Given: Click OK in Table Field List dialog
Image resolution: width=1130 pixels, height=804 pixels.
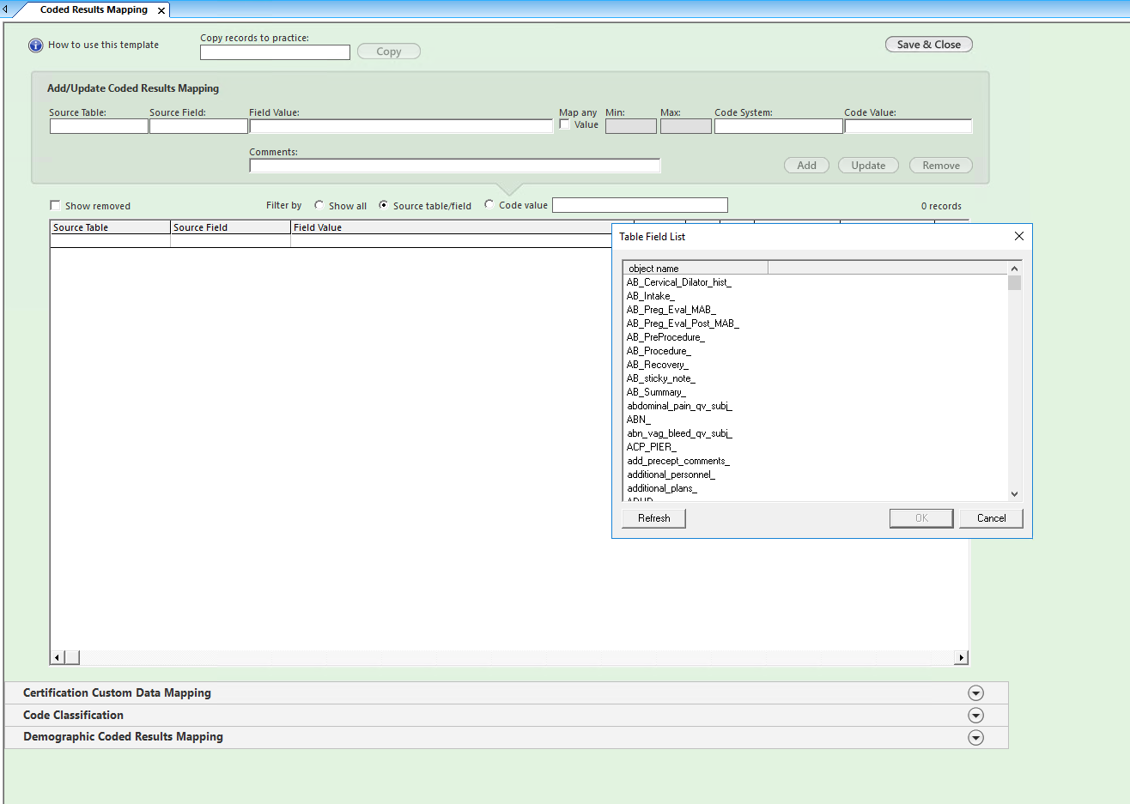Looking at the screenshot, I should tap(921, 518).
